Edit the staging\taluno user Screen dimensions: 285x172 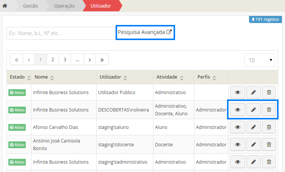[254, 127]
